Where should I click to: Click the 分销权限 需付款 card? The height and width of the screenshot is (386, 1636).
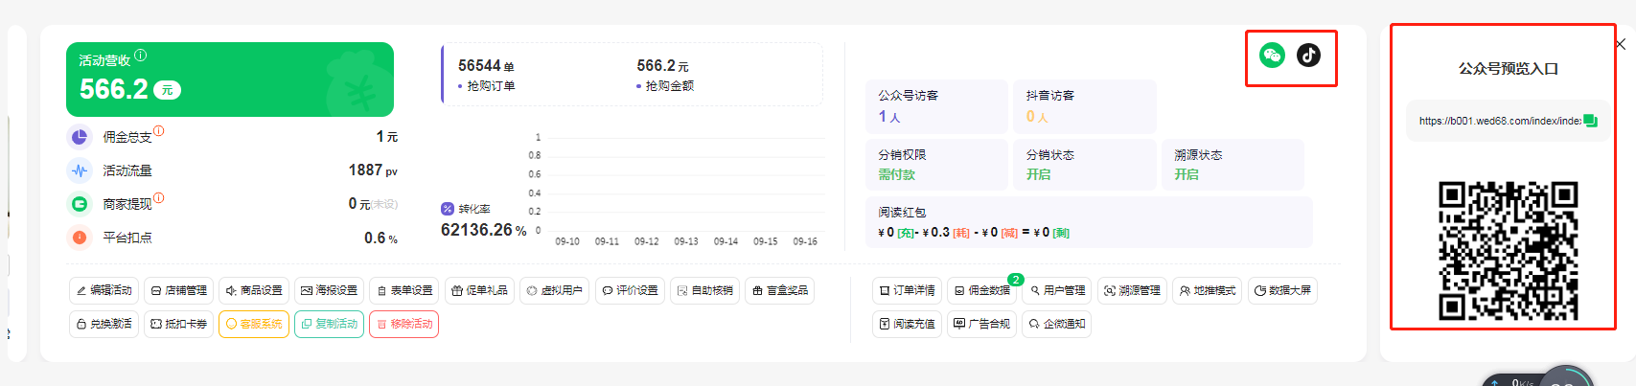[936, 165]
